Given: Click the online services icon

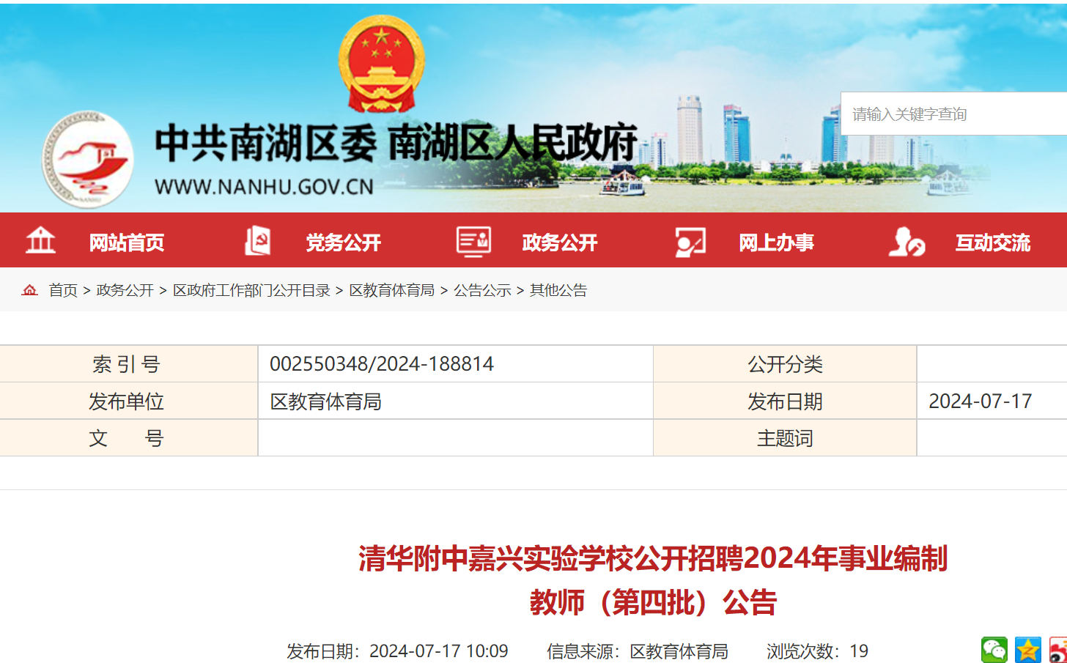Looking at the screenshot, I should [690, 242].
